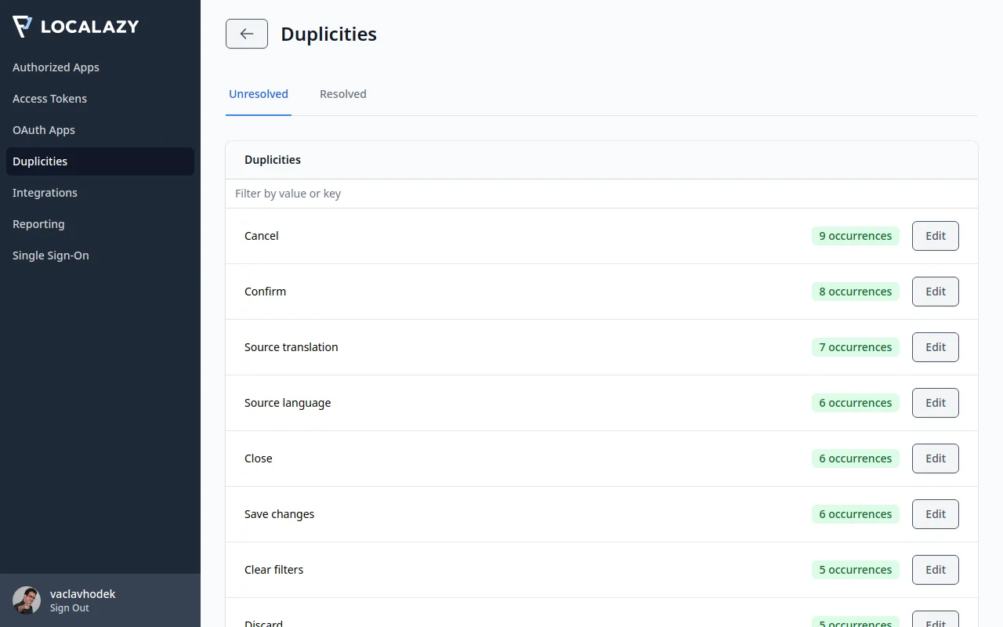The height and width of the screenshot is (627, 1003).
Task: Edit the Confirm duplicity
Action: [935, 292]
